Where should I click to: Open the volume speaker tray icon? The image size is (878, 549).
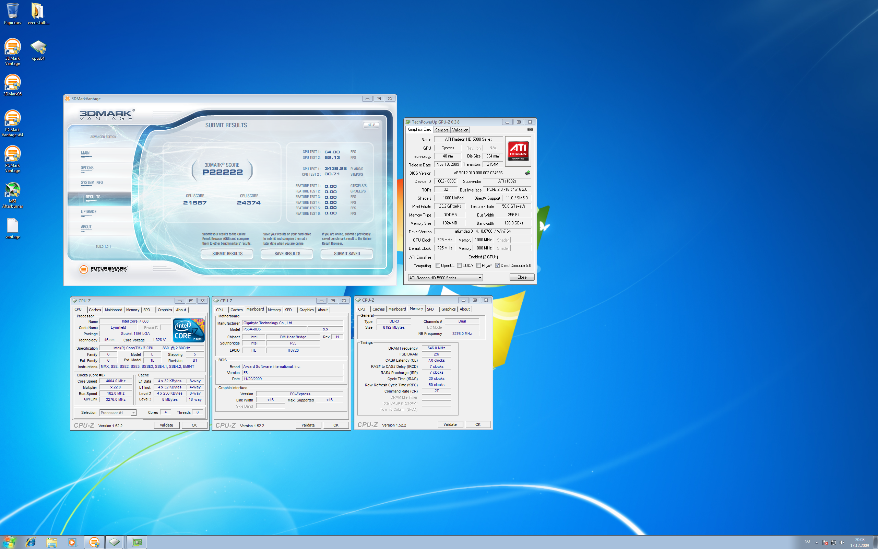(x=842, y=542)
